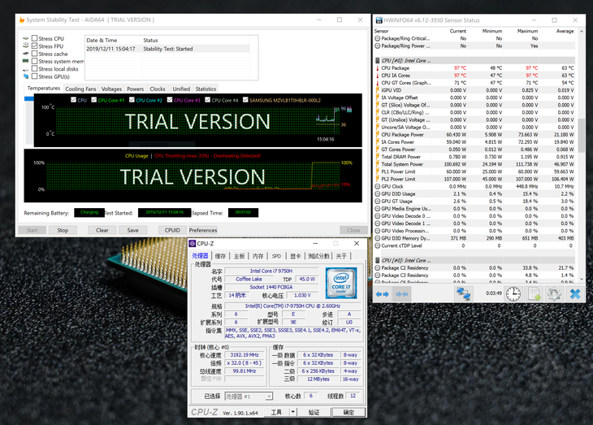The image size is (593, 425).
Task: Click the Save button in AIDA64
Action: click(132, 230)
